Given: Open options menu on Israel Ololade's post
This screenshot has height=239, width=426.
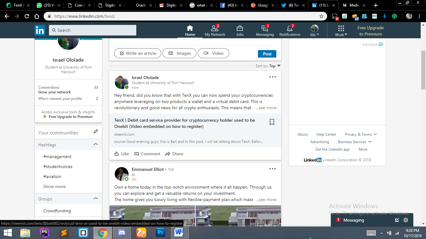Looking at the screenshot, I should pos(273,77).
